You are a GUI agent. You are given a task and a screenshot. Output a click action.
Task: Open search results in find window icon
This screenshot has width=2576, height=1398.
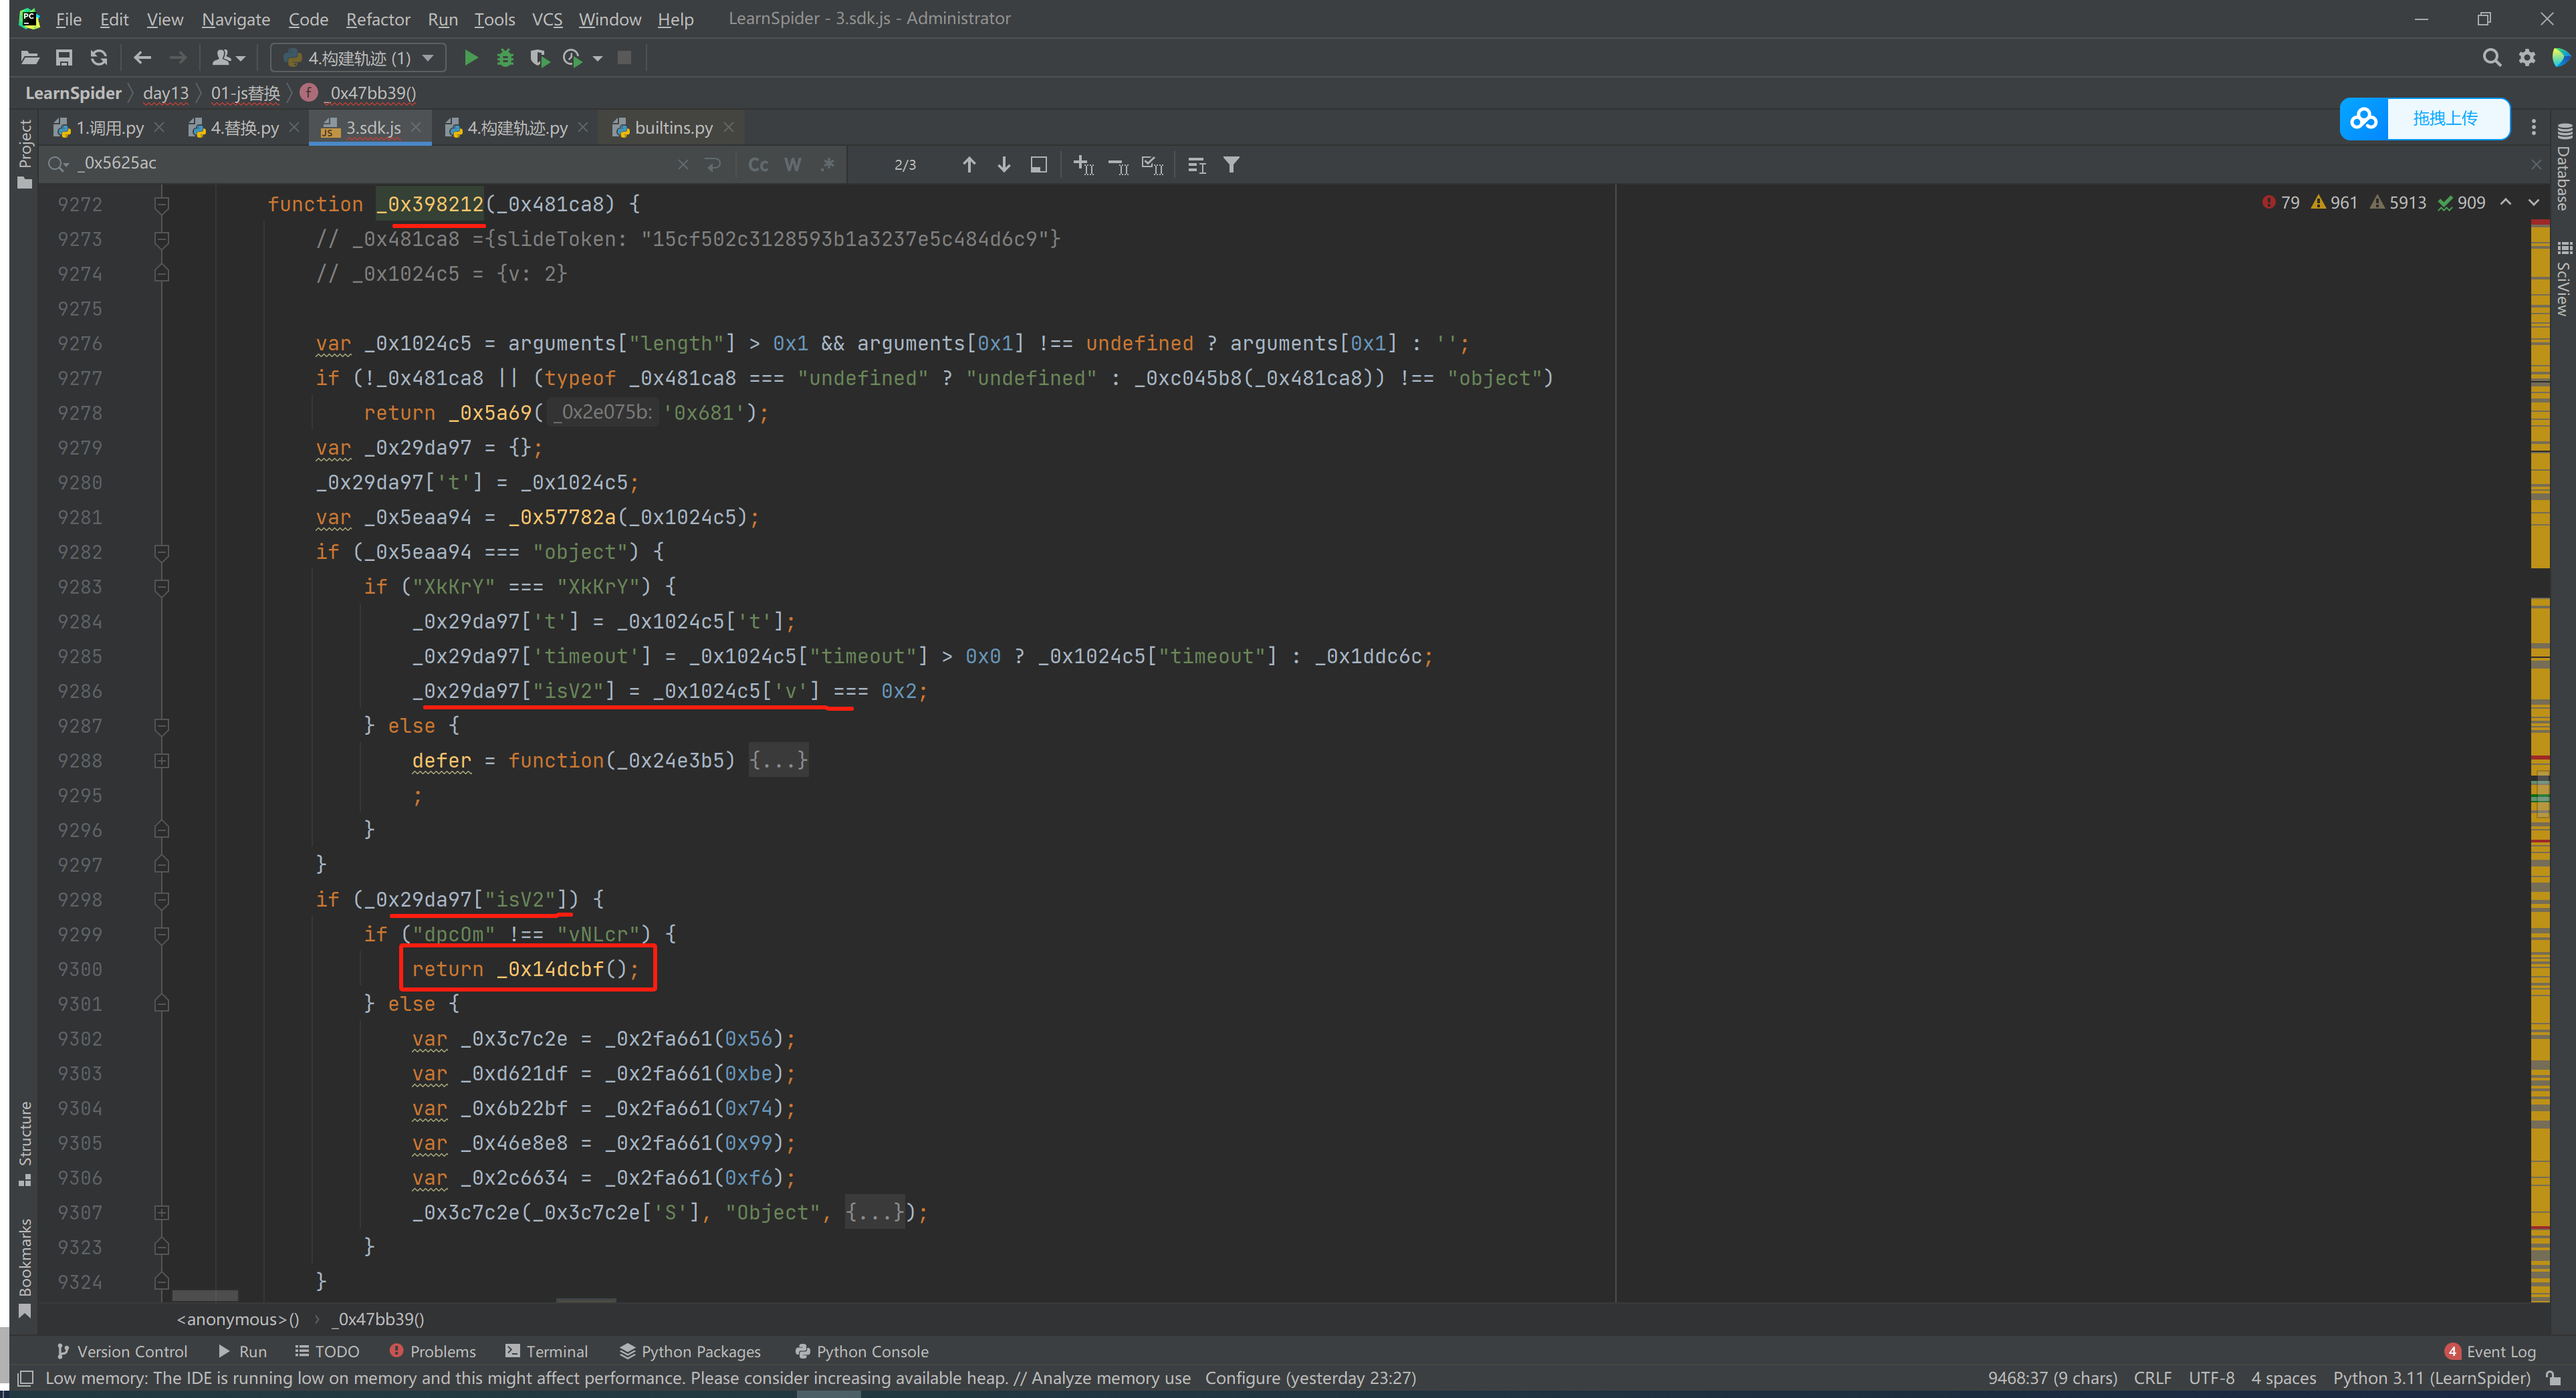1197,164
